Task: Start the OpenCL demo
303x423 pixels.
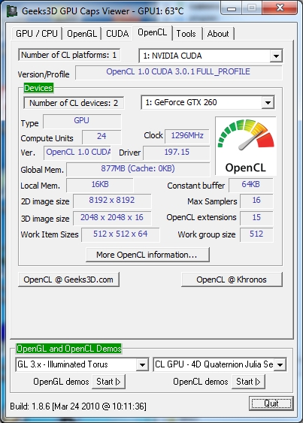Action: pyautogui.click(x=248, y=382)
